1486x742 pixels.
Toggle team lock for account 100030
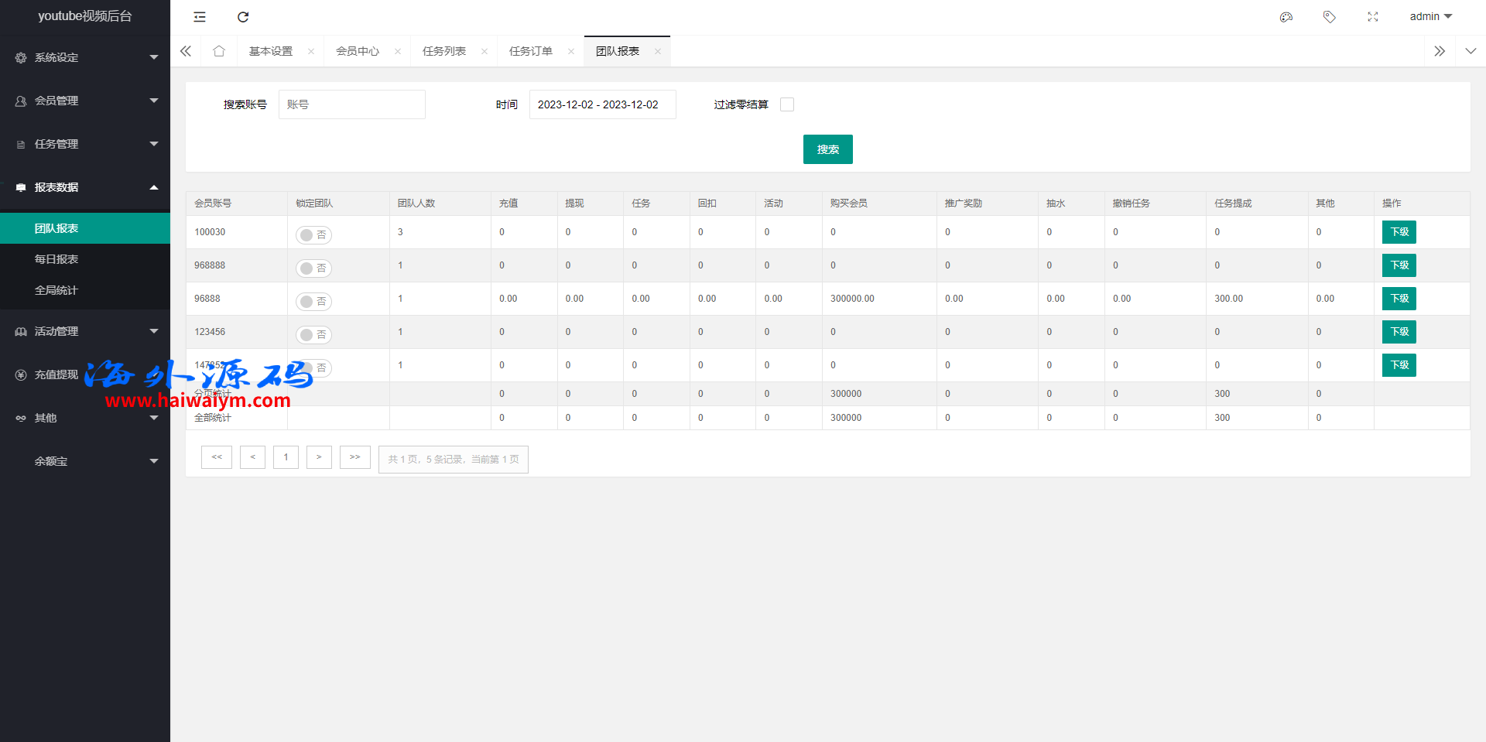(313, 234)
